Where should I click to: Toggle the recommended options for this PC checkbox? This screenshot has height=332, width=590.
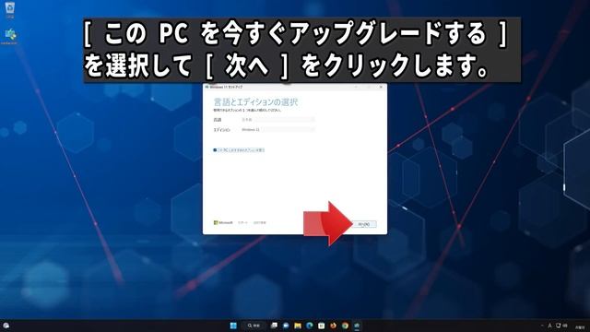(215, 149)
